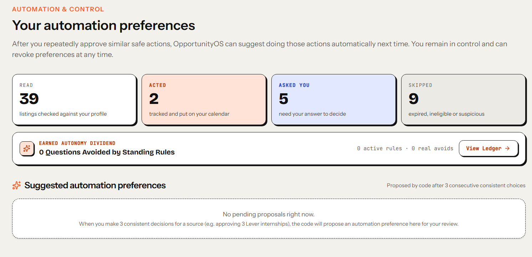Open the View Ledger button
Screen dimensions: 532x257
488,148
